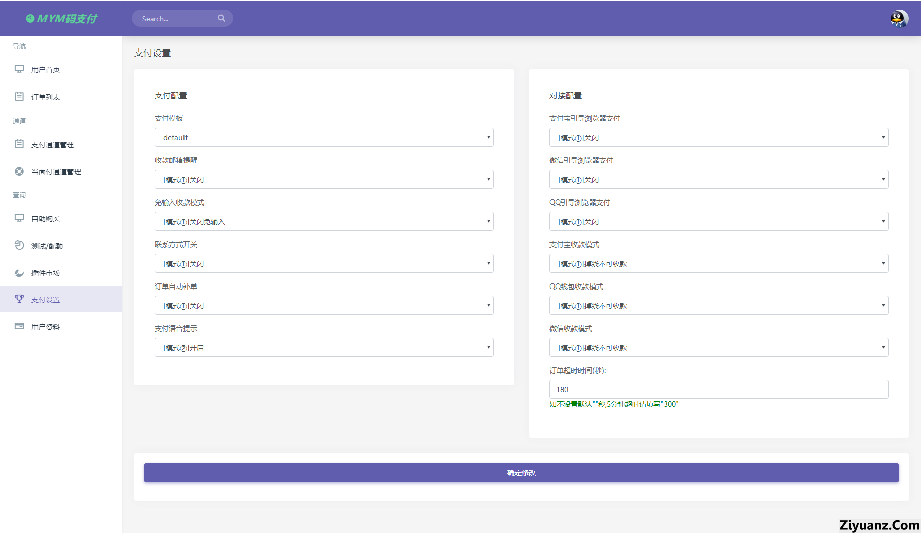This screenshot has width=921, height=533.
Task: Expand the 支付宝引导浏览器支付 dropdown
Action: 718,137
